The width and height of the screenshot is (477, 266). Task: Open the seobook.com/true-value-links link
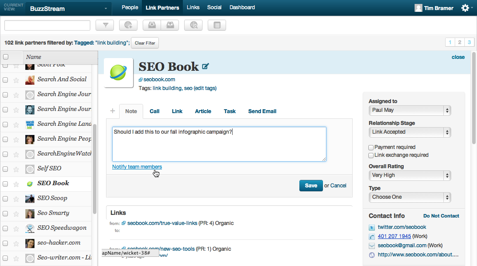[162, 223]
